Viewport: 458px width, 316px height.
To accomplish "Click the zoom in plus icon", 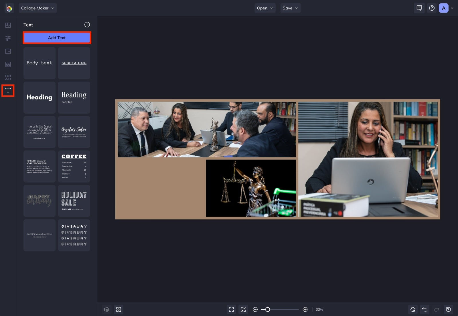I will click(x=305, y=309).
